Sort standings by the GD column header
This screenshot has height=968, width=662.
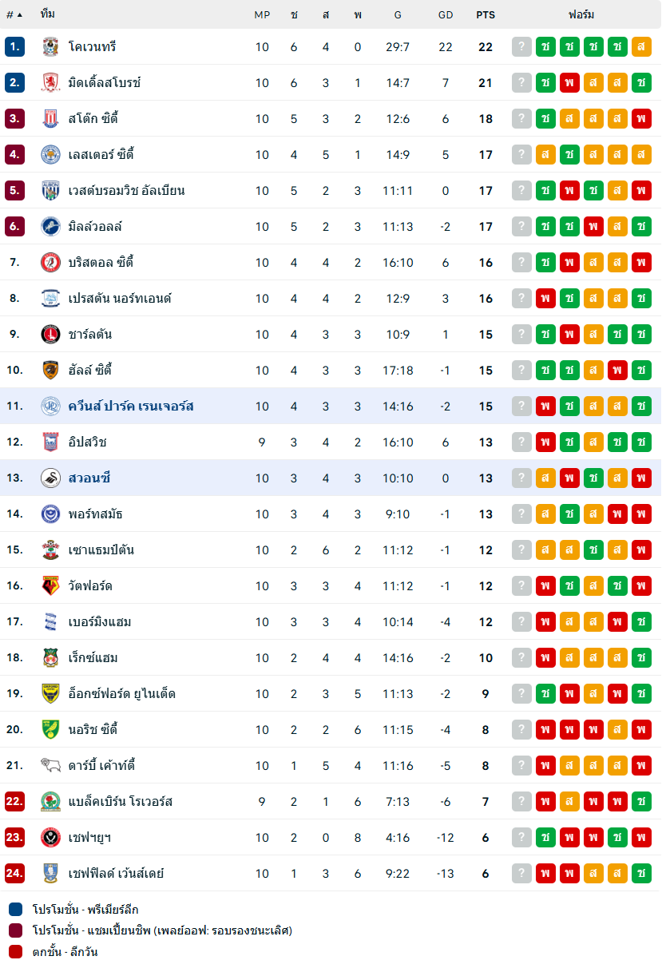[446, 14]
